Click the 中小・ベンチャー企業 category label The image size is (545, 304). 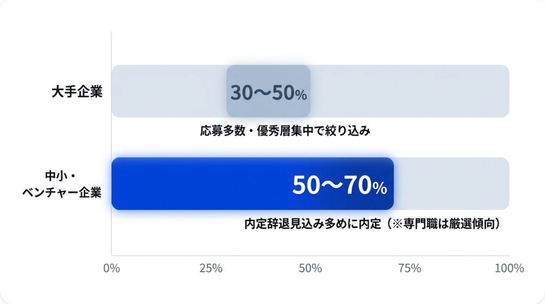62,184
